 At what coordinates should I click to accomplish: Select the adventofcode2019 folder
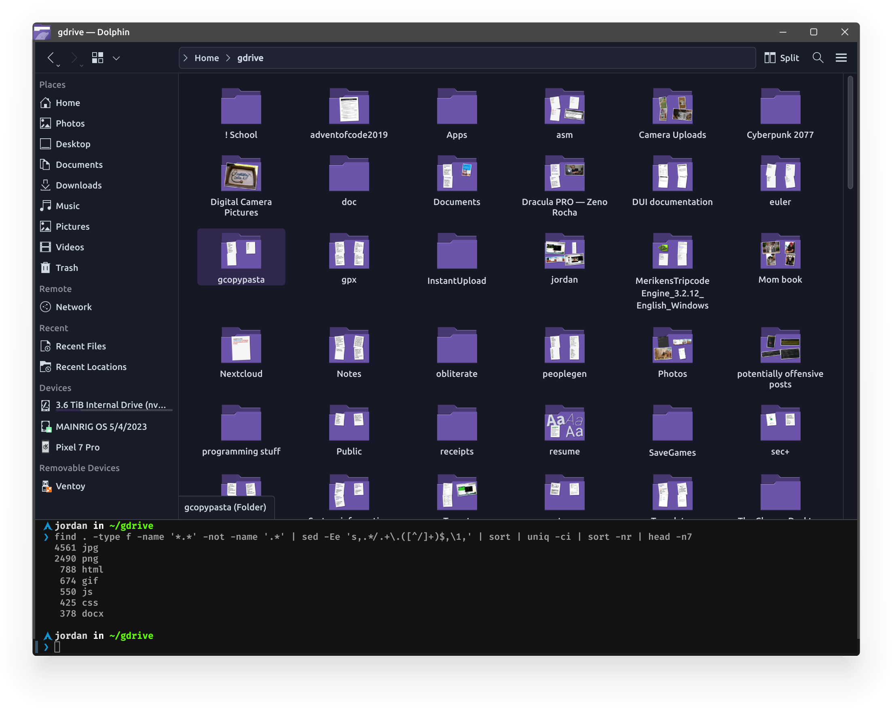[x=349, y=114]
